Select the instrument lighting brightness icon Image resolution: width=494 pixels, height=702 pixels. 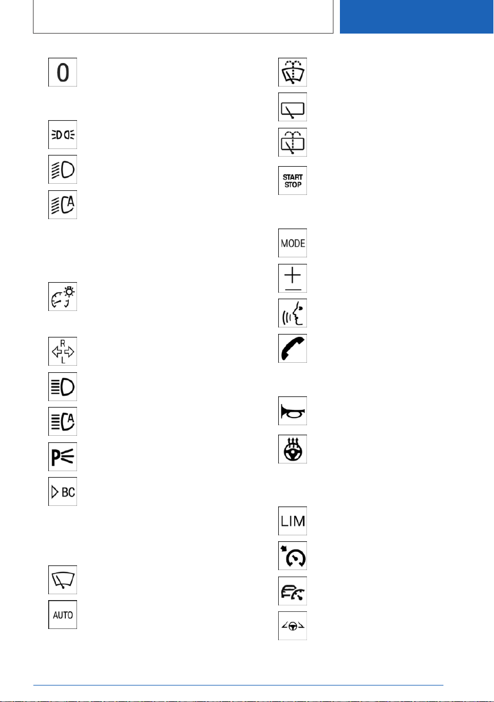click(62, 296)
